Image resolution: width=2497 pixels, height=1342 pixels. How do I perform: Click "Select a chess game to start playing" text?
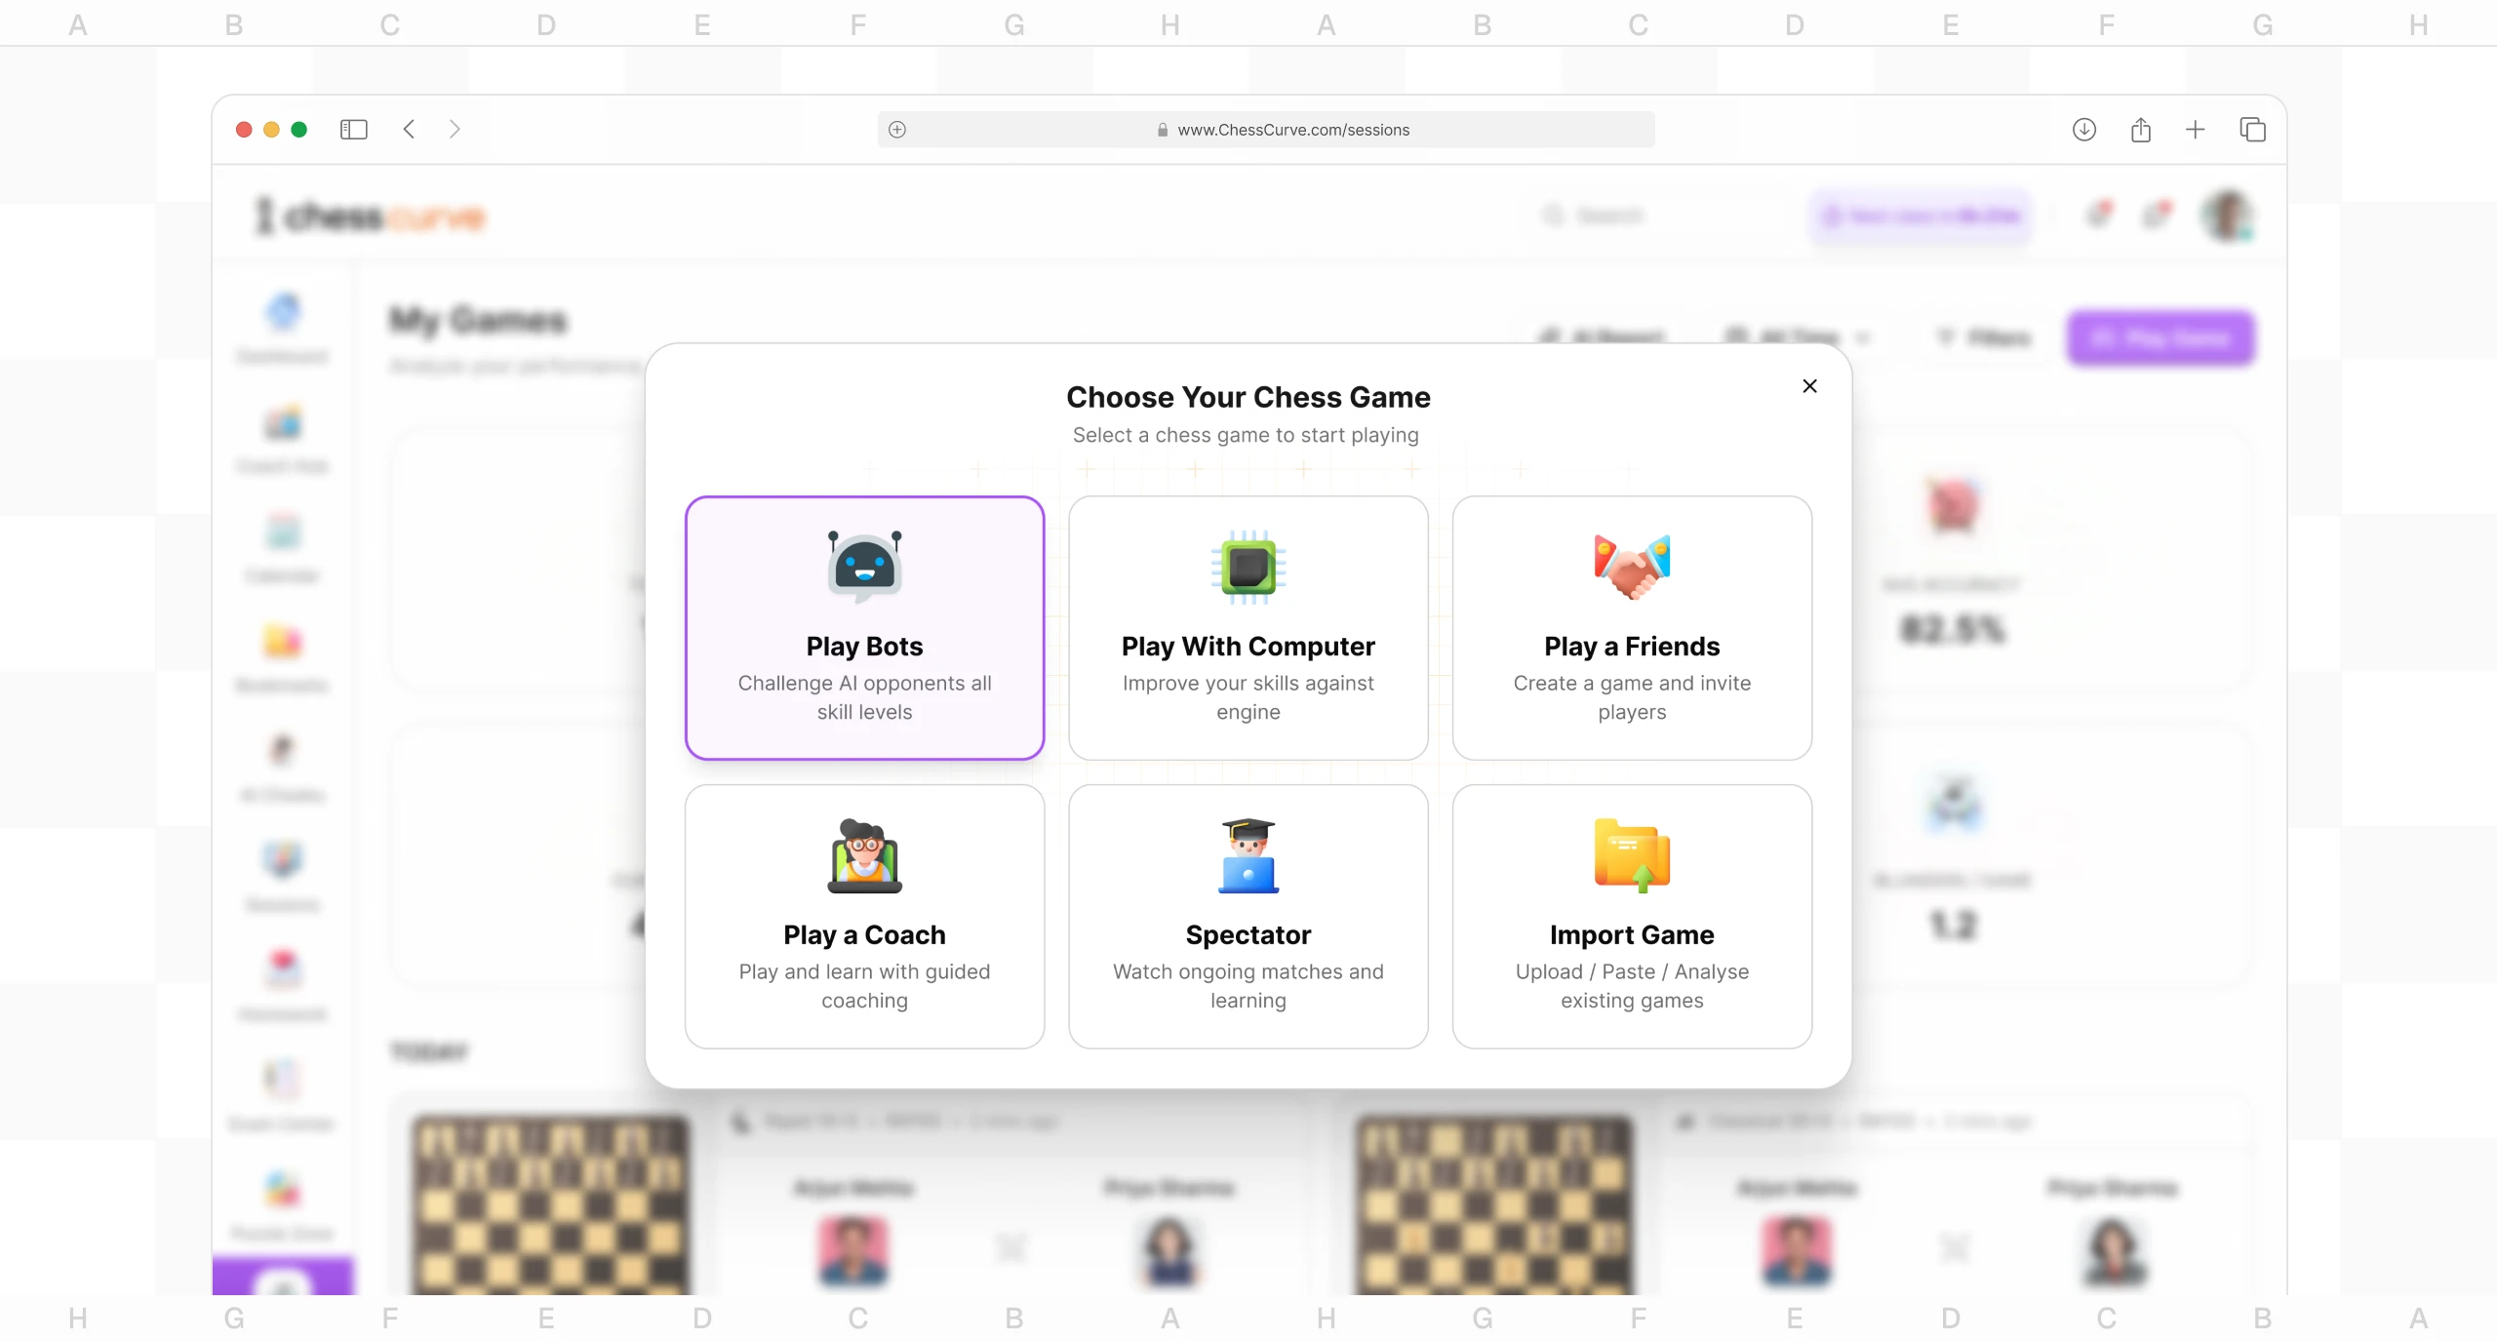pyautogui.click(x=1246, y=435)
